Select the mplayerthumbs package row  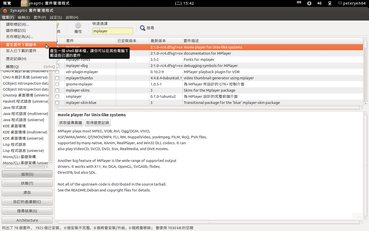(x=209, y=78)
